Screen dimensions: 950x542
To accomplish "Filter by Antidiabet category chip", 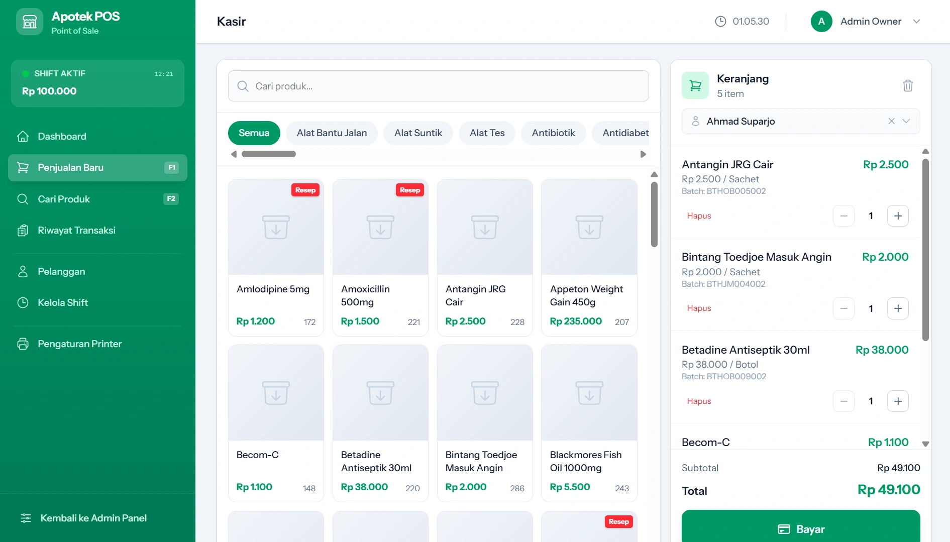I will pyautogui.click(x=621, y=133).
